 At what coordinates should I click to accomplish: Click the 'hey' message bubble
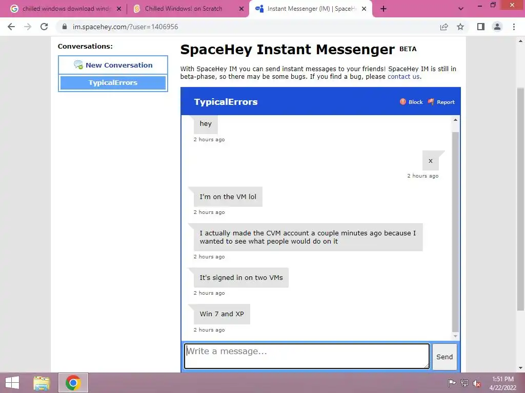pyautogui.click(x=206, y=124)
